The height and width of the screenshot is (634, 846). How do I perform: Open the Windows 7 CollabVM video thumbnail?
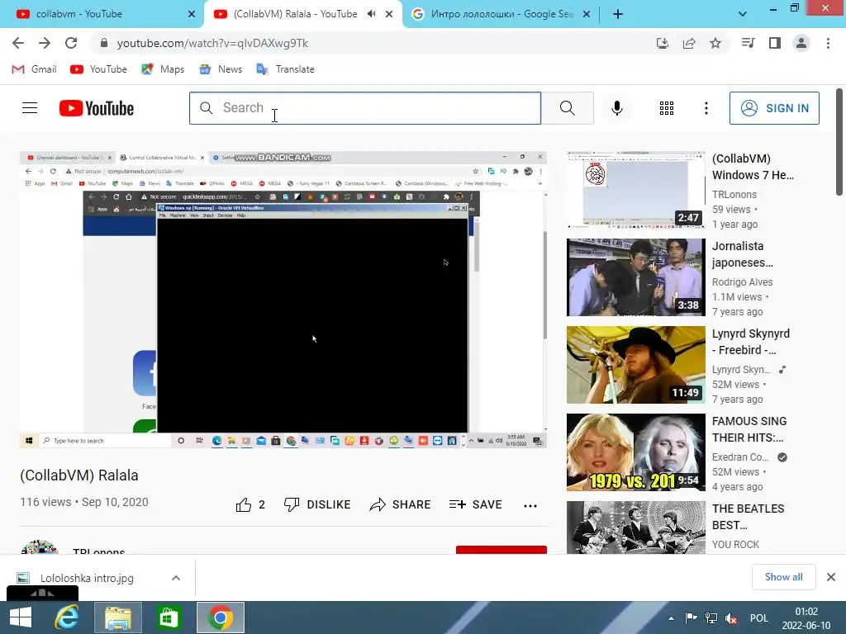[635, 190]
